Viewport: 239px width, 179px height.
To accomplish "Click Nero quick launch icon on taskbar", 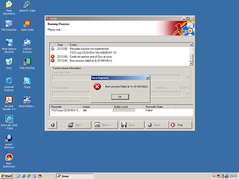I will coord(40,176).
